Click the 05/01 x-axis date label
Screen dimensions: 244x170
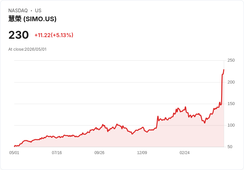[14, 153]
